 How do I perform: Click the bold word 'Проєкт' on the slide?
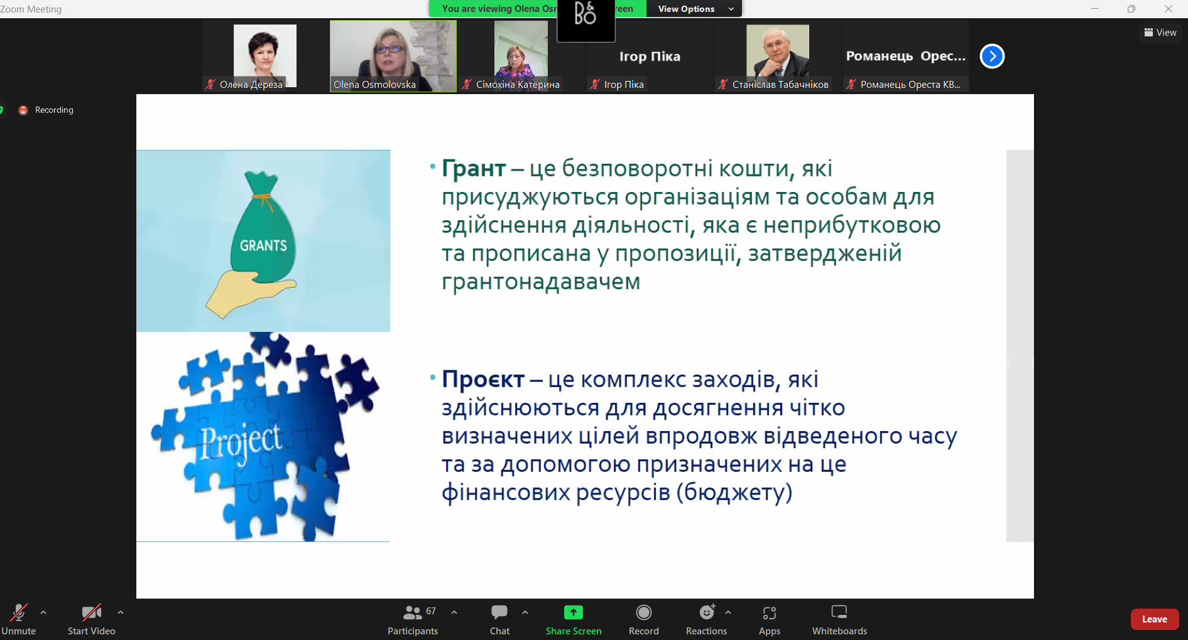[483, 380]
